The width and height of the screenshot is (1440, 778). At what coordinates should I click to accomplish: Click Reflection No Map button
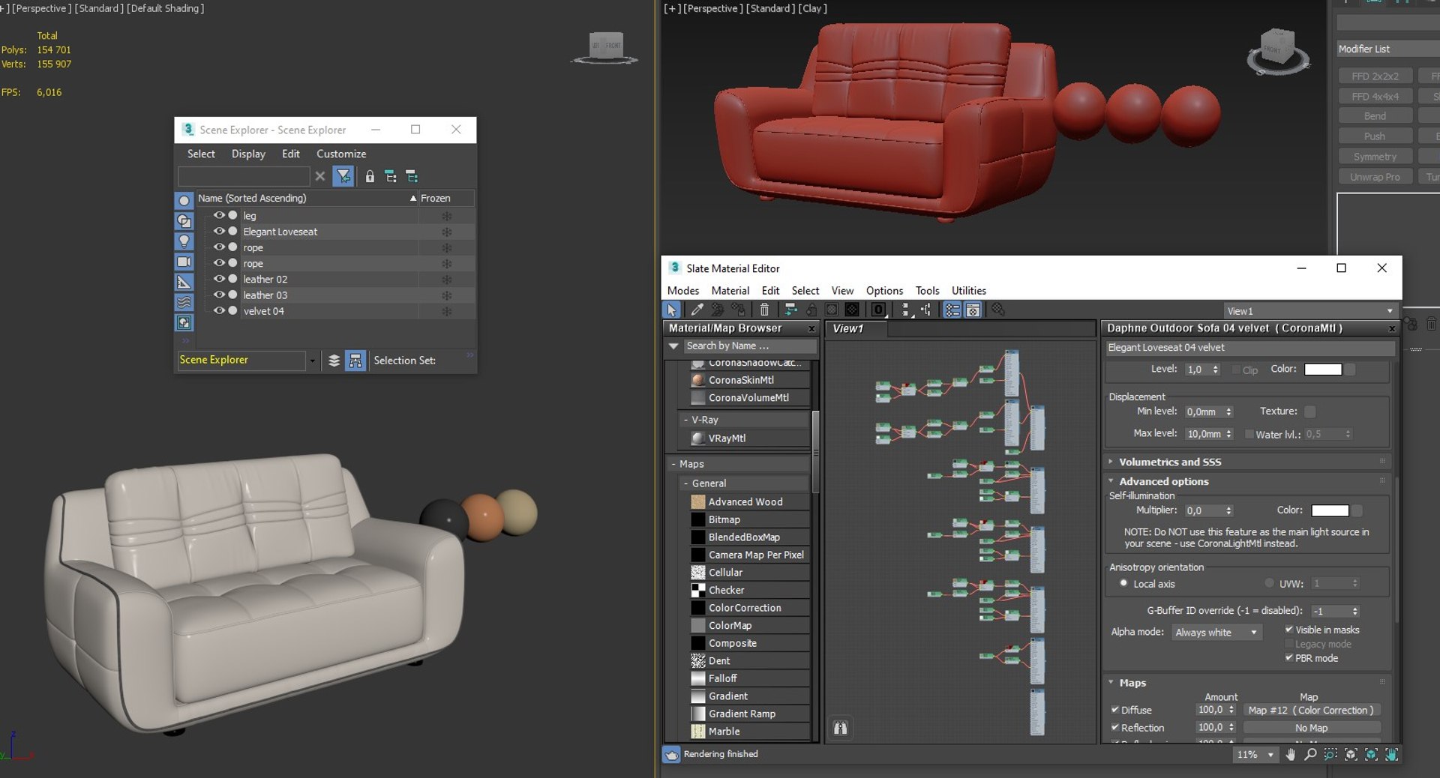point(1311,728)
